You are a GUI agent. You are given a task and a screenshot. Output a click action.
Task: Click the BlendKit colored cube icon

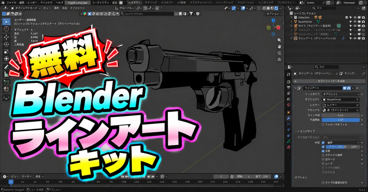pos(85,14)
